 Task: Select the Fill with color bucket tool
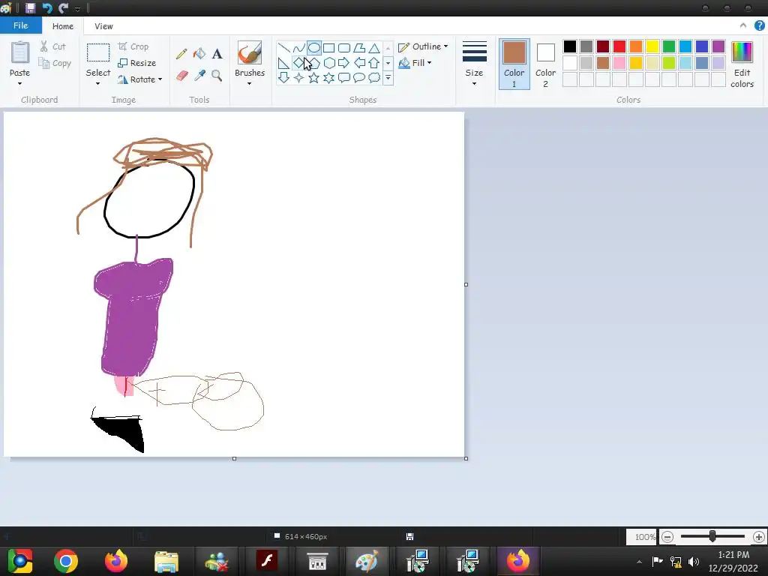(199, 53)
